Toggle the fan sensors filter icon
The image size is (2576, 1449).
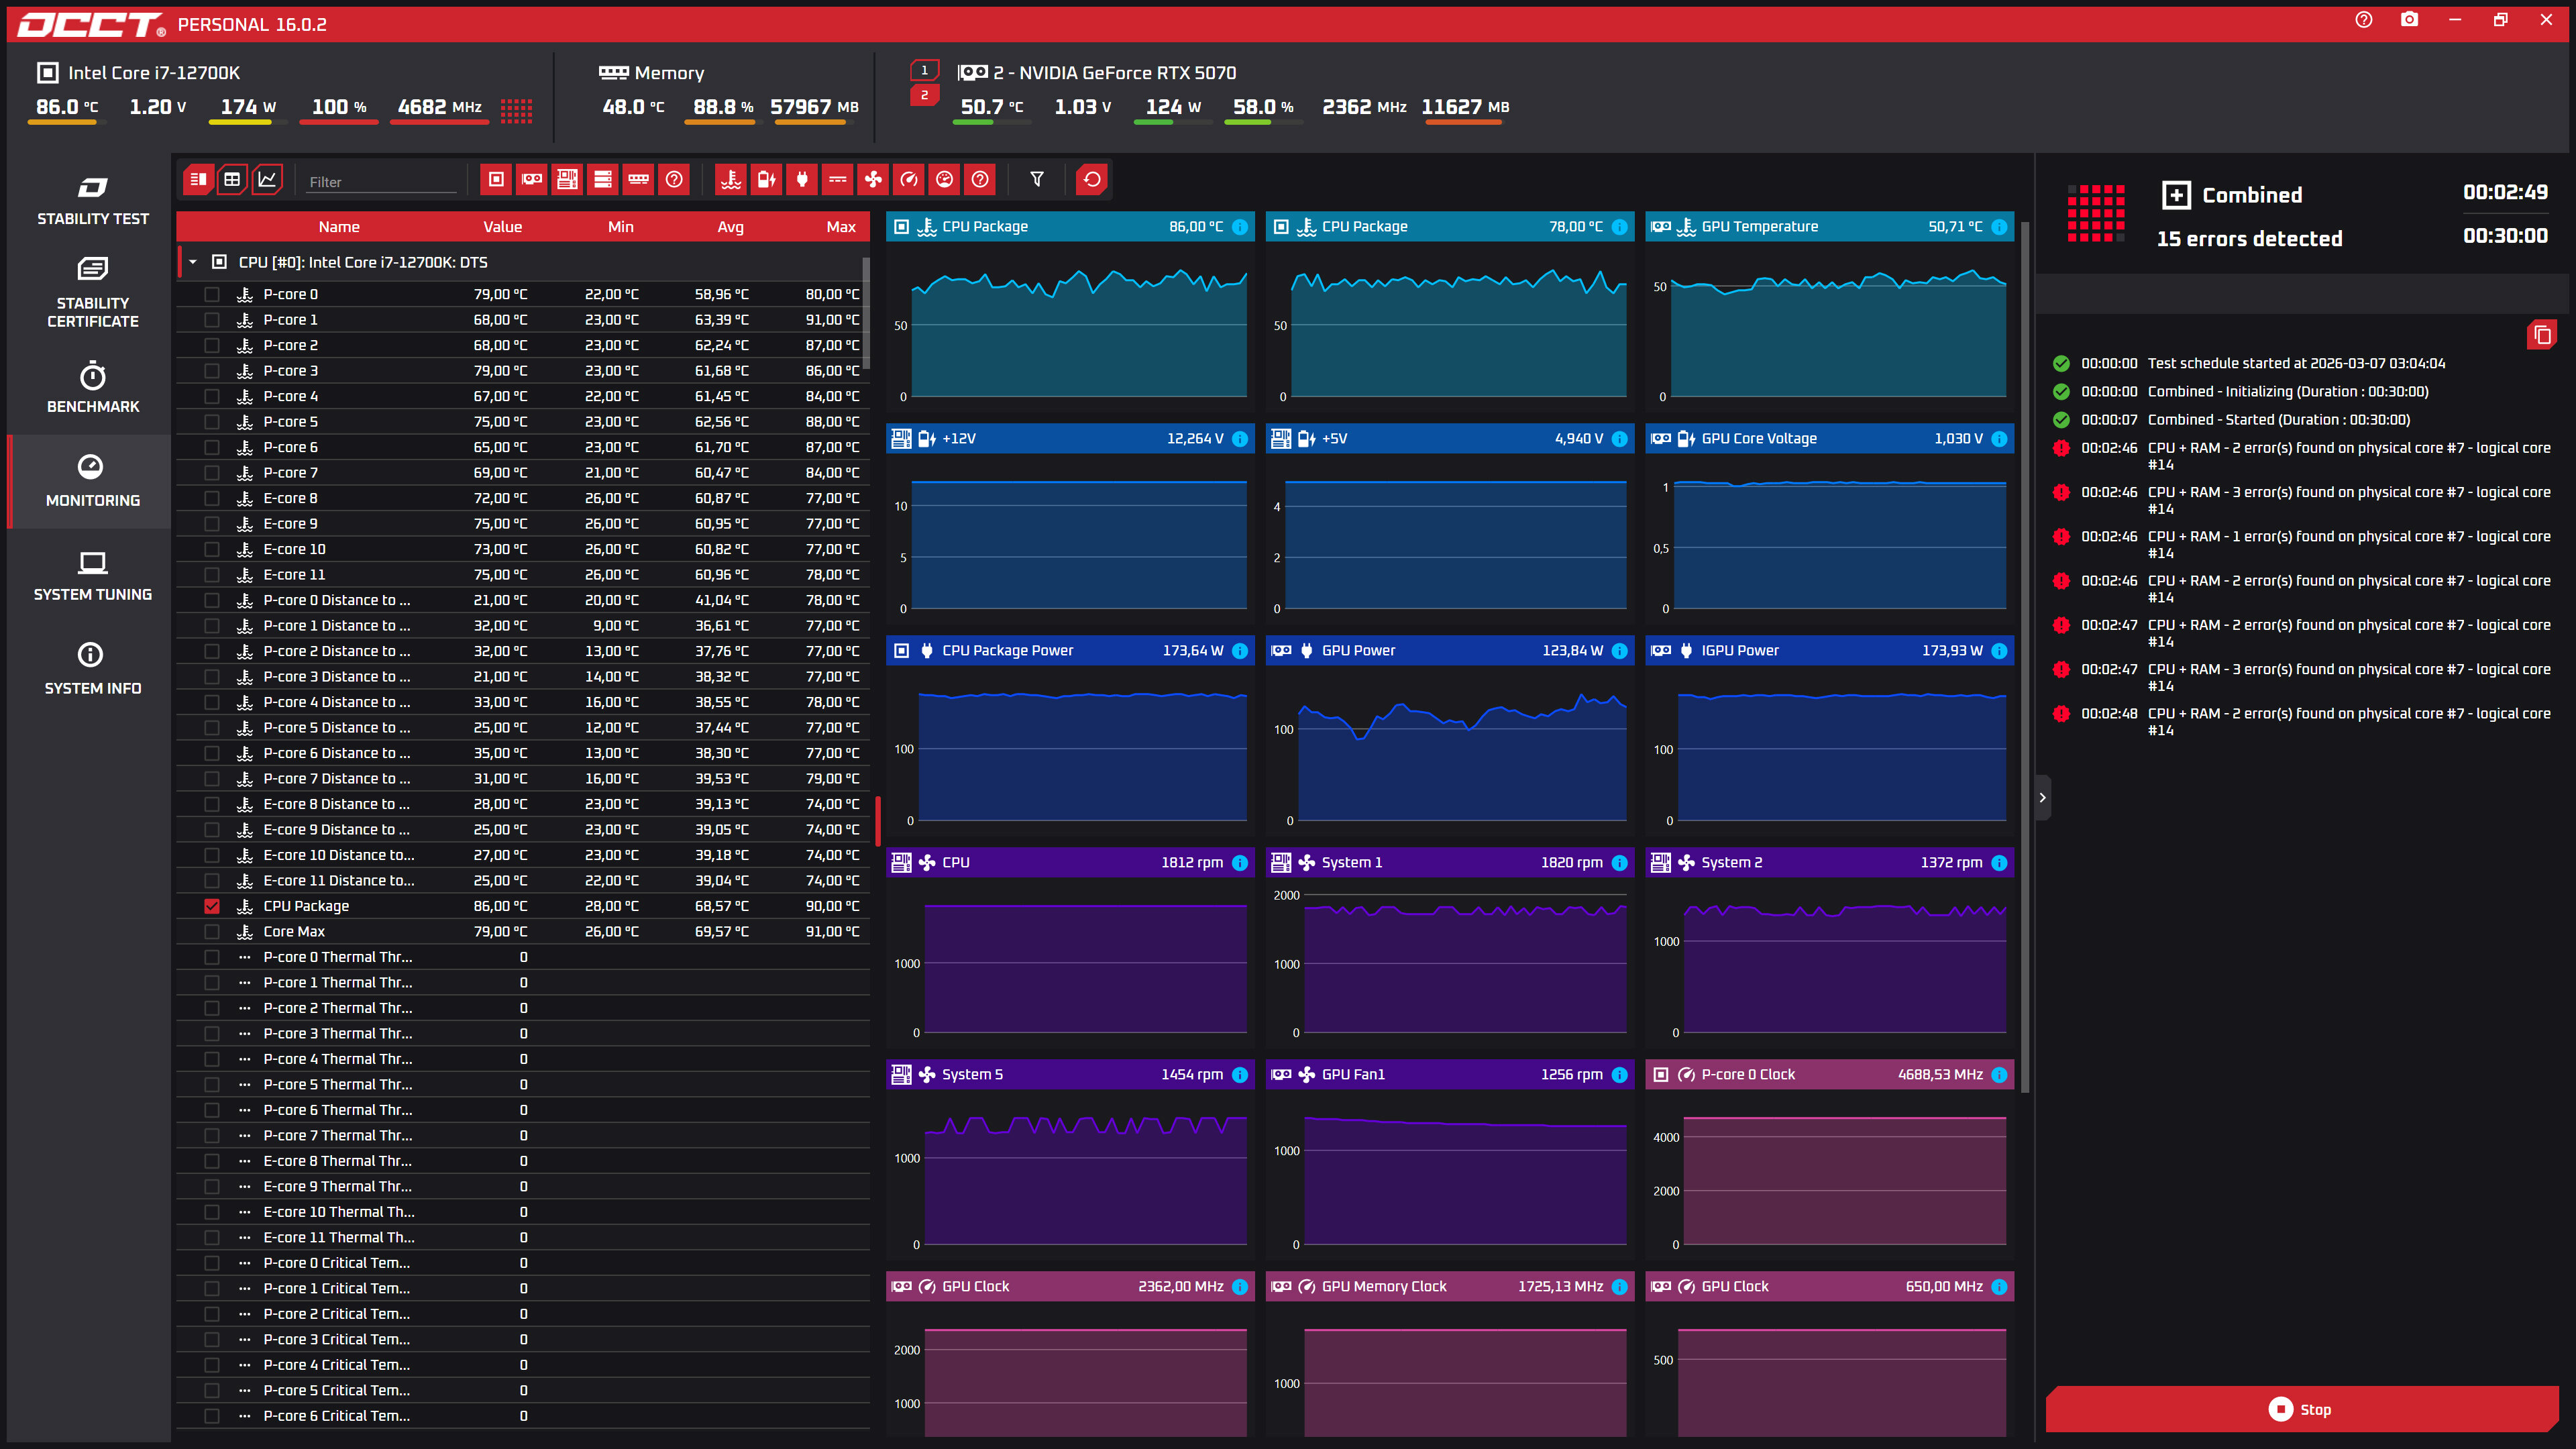pos(873,180)
